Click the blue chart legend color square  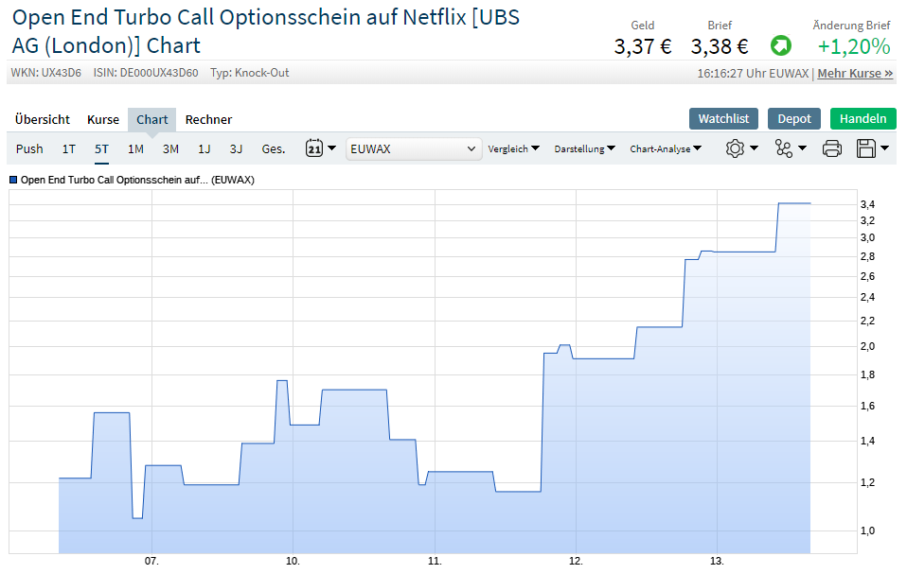(x=13, y=180)
